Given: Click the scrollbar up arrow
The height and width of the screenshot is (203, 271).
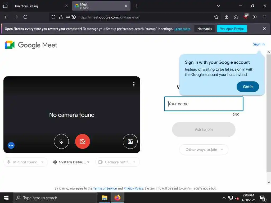Looking at the screenshot, I should click(x=269, y=52).
